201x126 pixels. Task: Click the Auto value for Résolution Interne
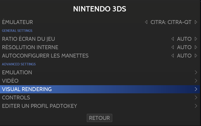(184, 47)
